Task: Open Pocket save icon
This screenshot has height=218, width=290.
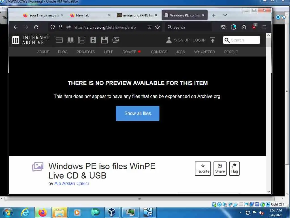Action: tap(223, 27)
